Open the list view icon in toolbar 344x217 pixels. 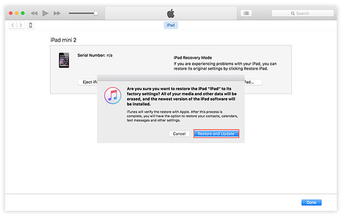tap(246, 13)
